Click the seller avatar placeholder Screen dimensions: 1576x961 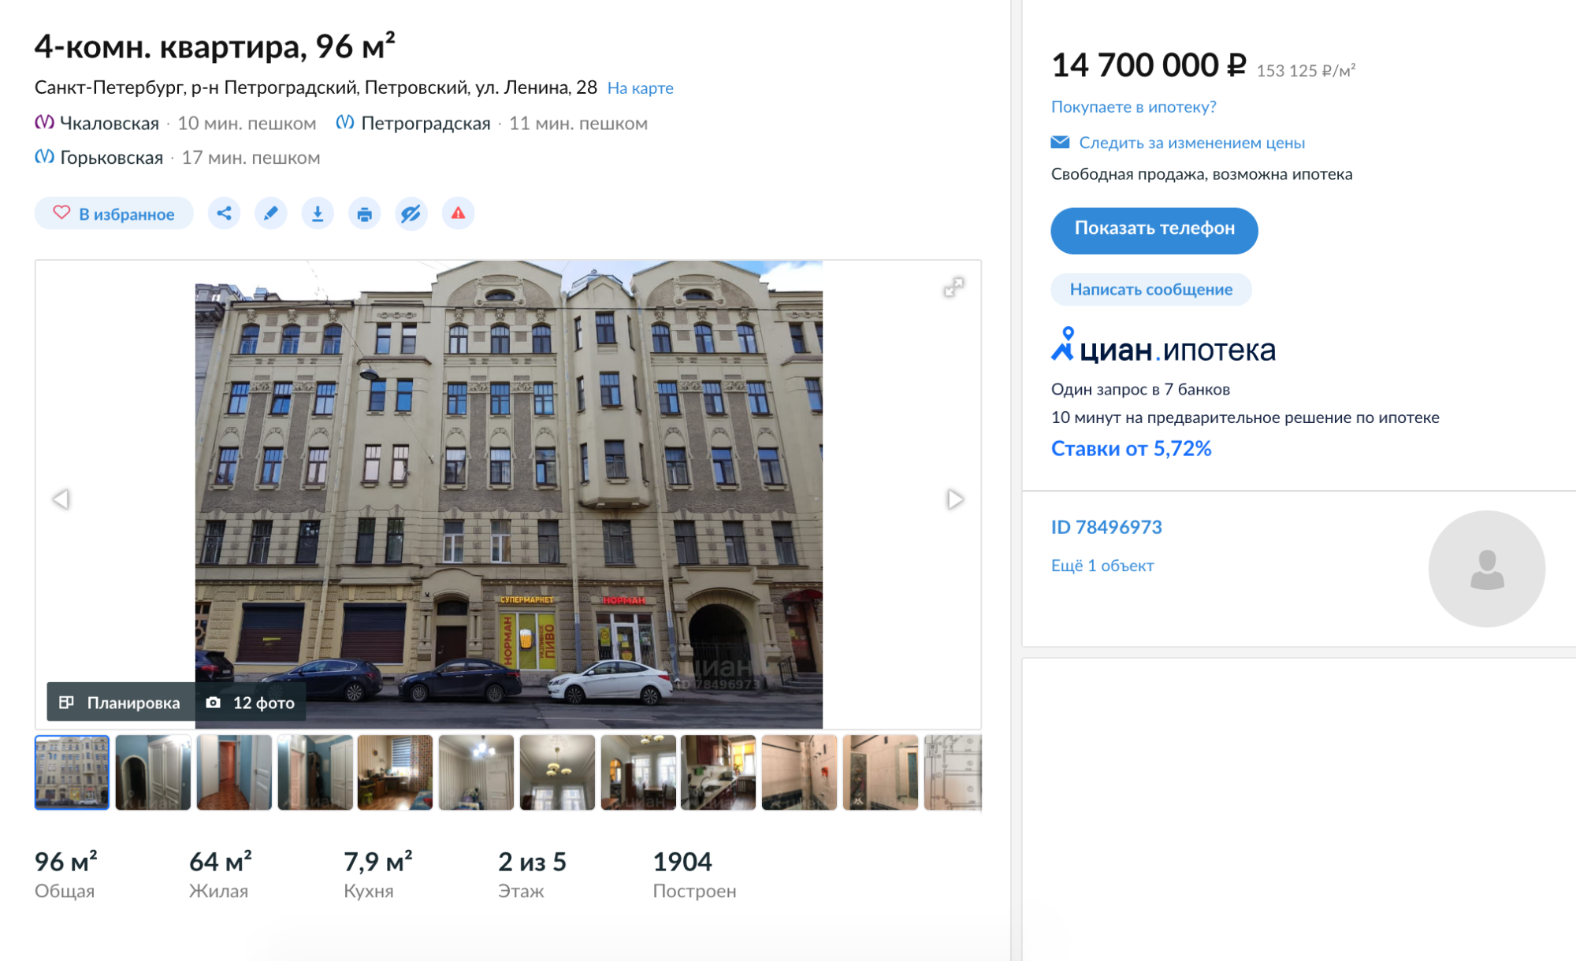pyautogui.click(x=1486, y=569)
